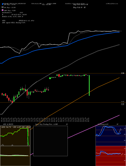Screen dimensions: 126x166
Task: Click the 'MACD: 11.95, 11.87, 0.08 D' line
Action: [13, 17]
